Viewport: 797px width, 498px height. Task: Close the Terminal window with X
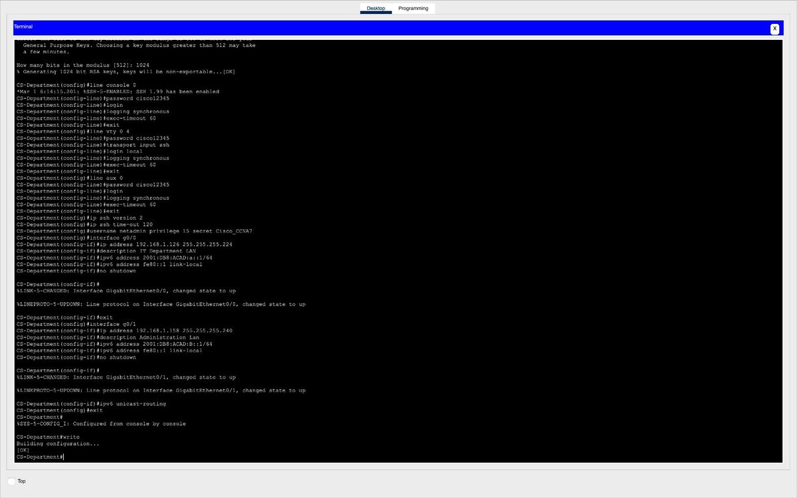tap(774, 29)
